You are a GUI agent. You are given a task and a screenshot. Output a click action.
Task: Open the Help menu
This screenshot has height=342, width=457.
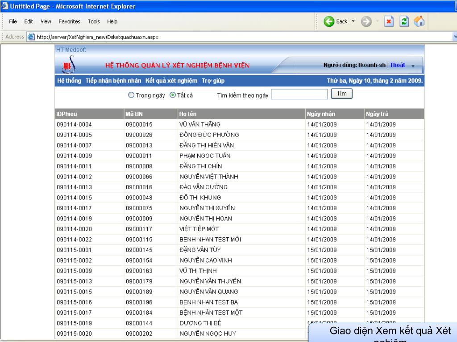pos(112,21)
